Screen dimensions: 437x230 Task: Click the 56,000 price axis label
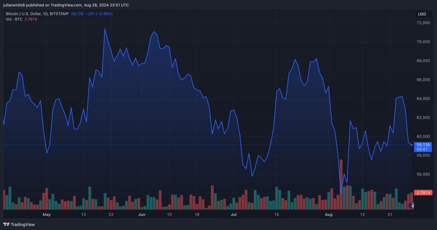click(423, 174)
